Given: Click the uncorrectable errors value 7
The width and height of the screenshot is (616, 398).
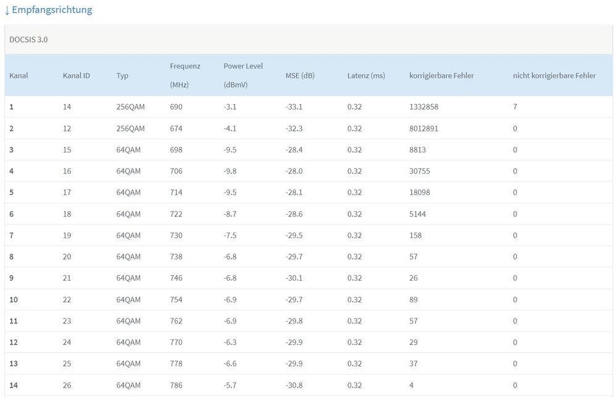Looking at the screenshot, I should pyautogui.click(x=515, y=107).
